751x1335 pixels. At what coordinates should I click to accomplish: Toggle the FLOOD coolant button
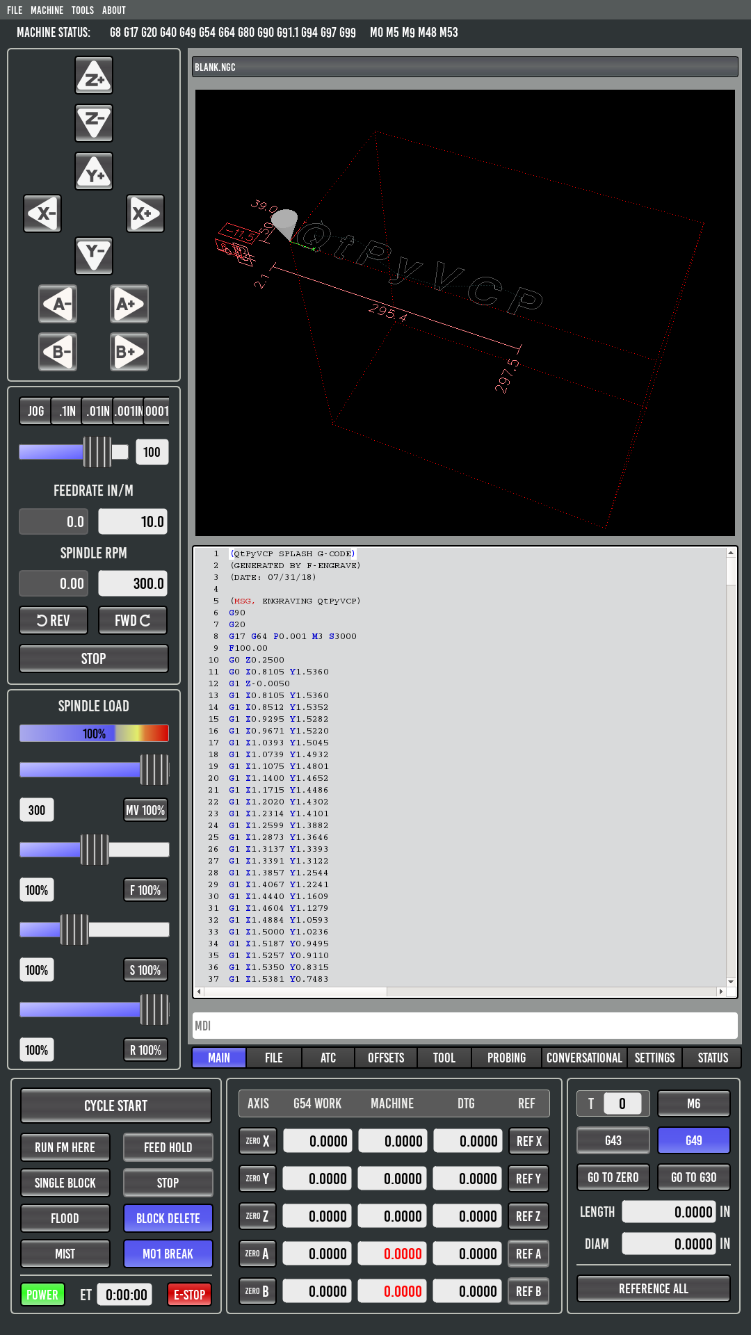tap(65, 1218)
